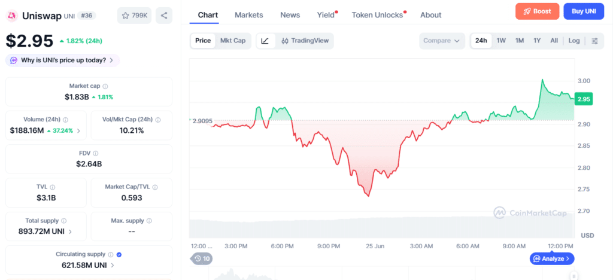Select the All time range
Image resolution: width=613 pixels, height=280 pixels.
pos(554,41)
